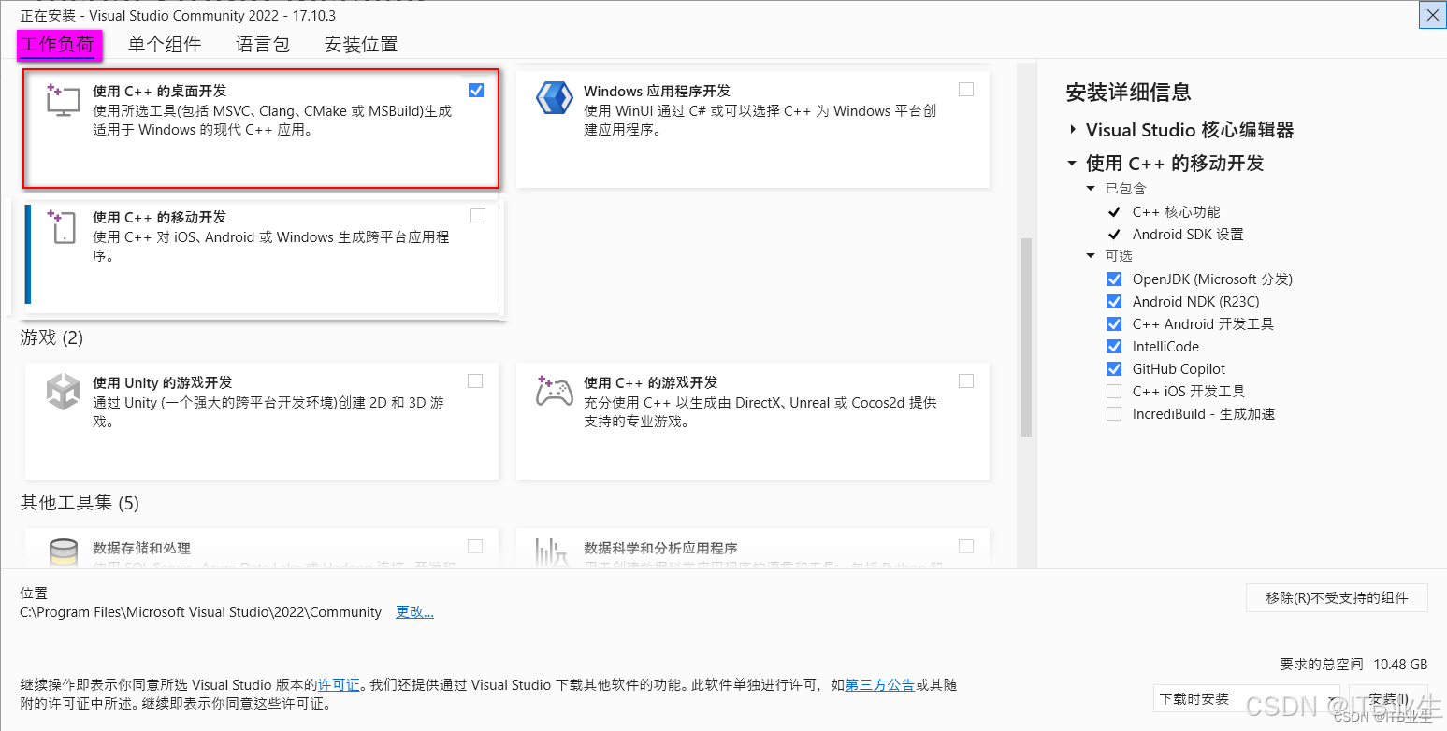Click the checkmark beside C++ 核心功能
Image resolution: width=1447 pixels, height=731 pixels.
[x=1114, y=212]
